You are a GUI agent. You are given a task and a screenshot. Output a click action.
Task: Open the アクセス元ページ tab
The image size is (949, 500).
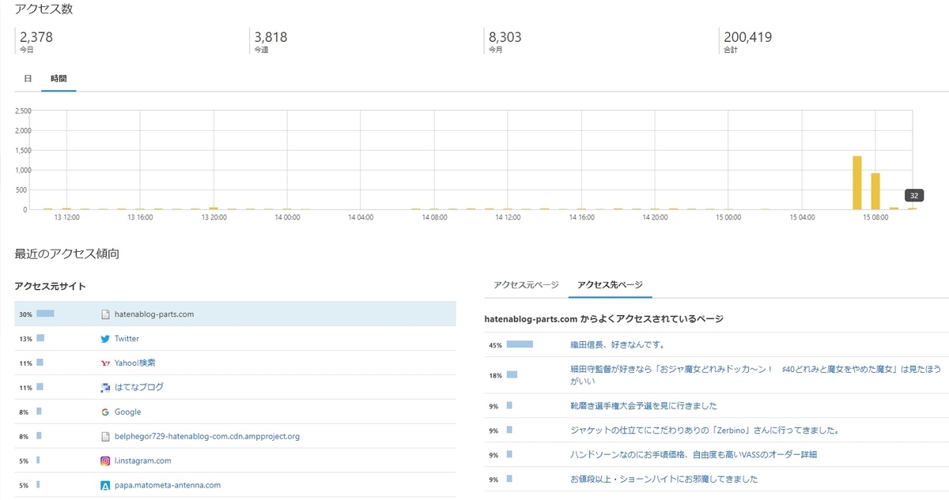click(526, 284)
